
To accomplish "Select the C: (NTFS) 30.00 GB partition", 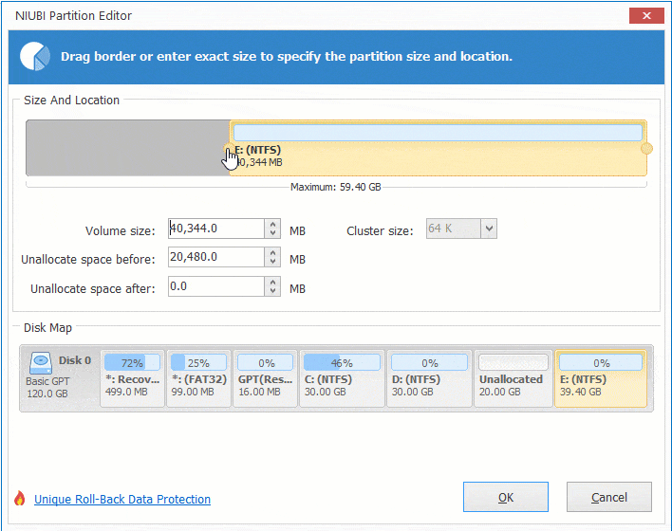I will tap(342, 378).
